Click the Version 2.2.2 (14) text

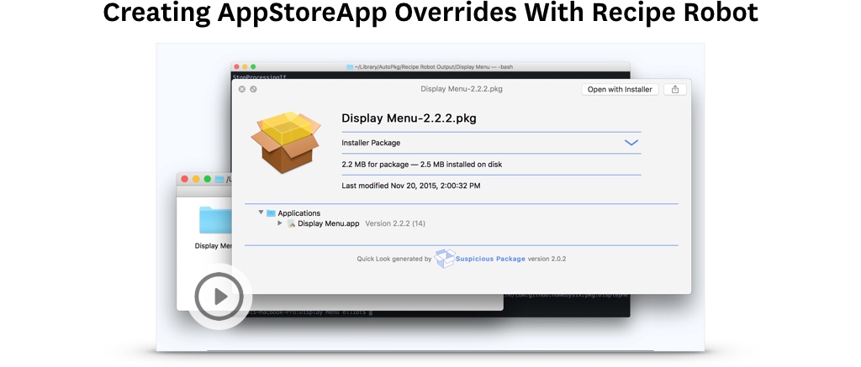[x=395, y=223]
